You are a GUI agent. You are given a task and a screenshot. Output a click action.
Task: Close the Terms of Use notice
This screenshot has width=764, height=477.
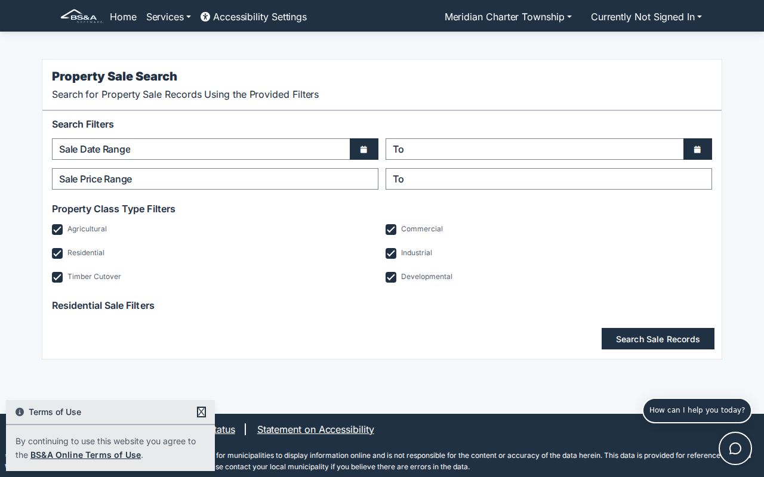[x=201, y=412]
